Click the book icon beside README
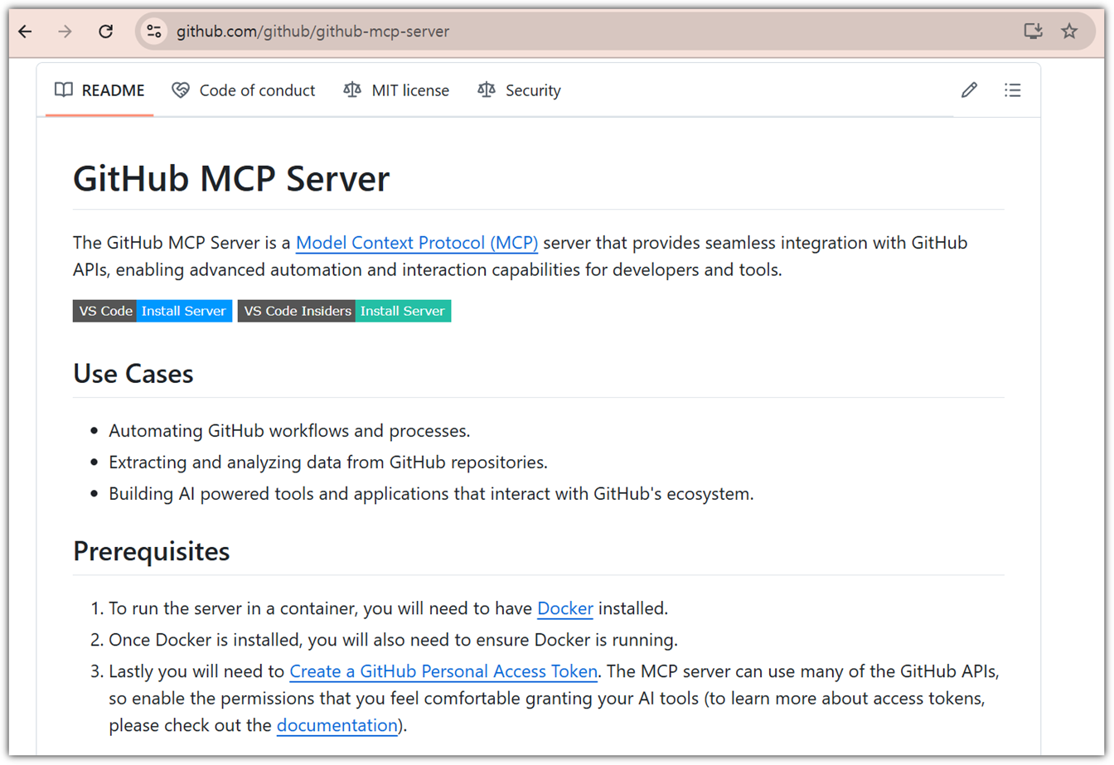The height and width of the screenshot is (765, 1114). point(64,90)
